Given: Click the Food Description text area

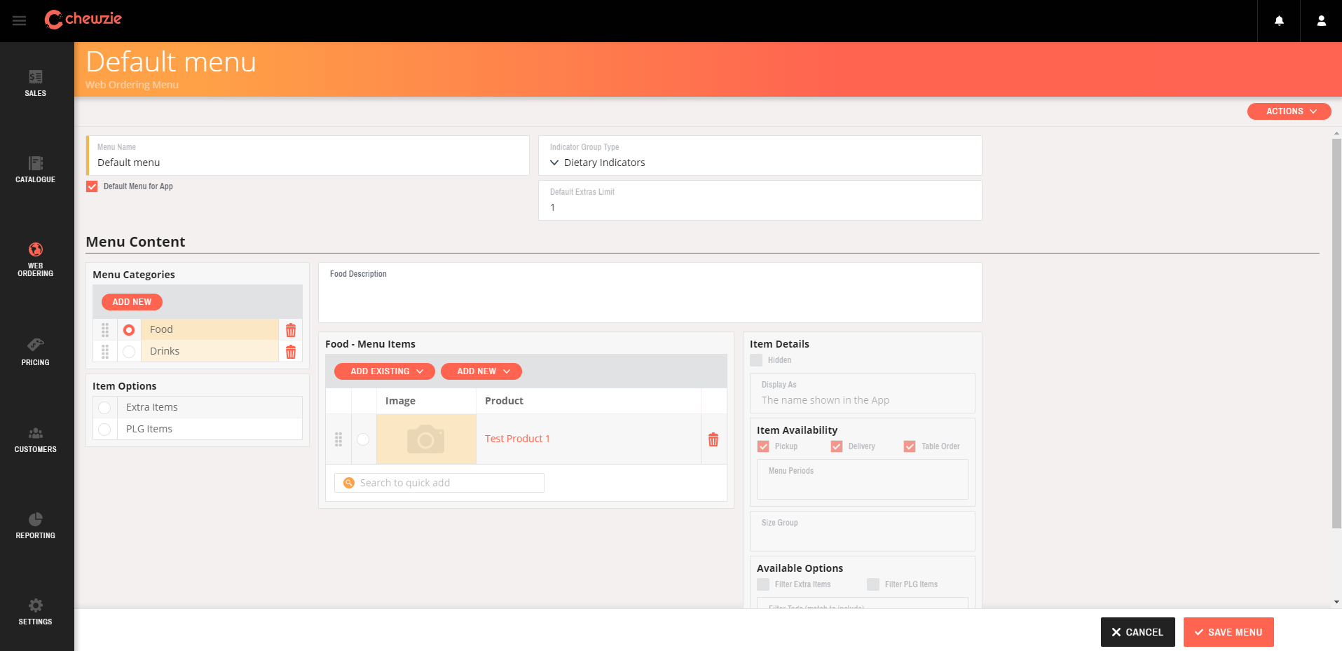Looking at the screenshot, I should click(650, 293).
